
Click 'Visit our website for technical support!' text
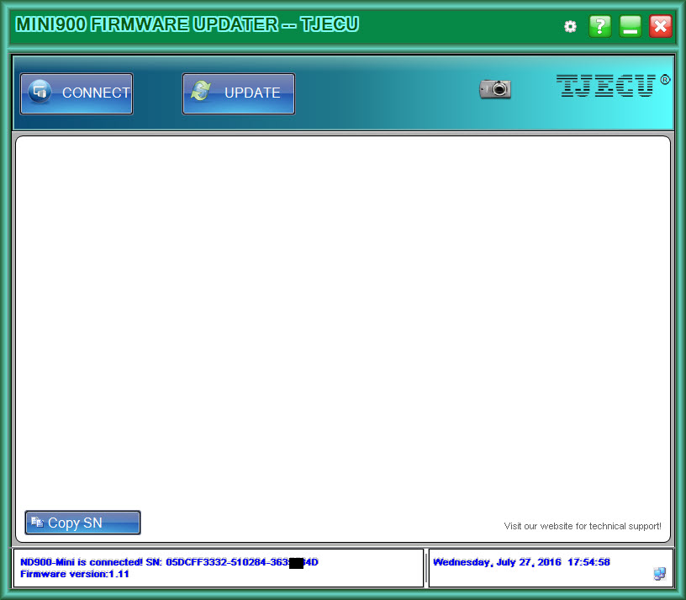tap(583, 526)
